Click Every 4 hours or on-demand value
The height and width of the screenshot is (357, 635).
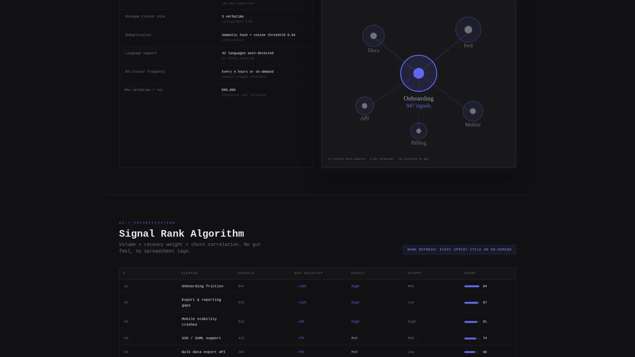[x=247, y=72]
